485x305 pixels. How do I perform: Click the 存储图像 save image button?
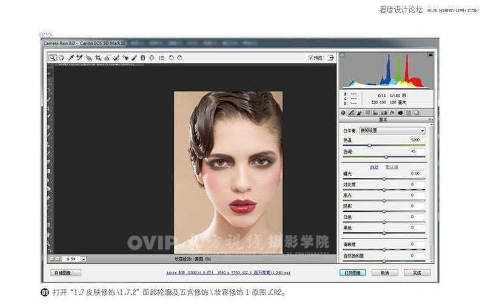65,273
